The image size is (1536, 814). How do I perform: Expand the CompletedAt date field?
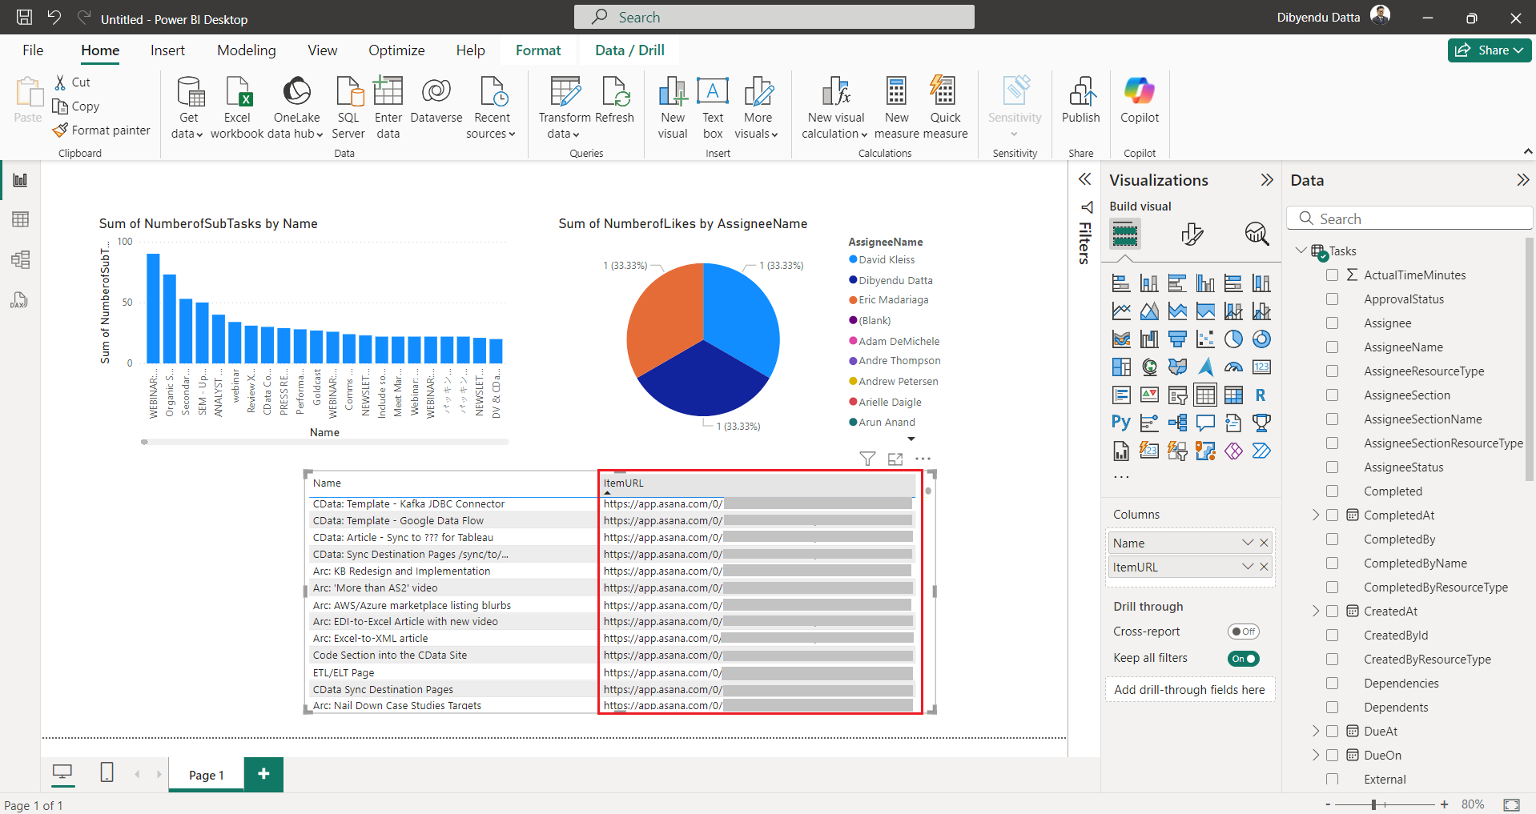(1315, 515)
